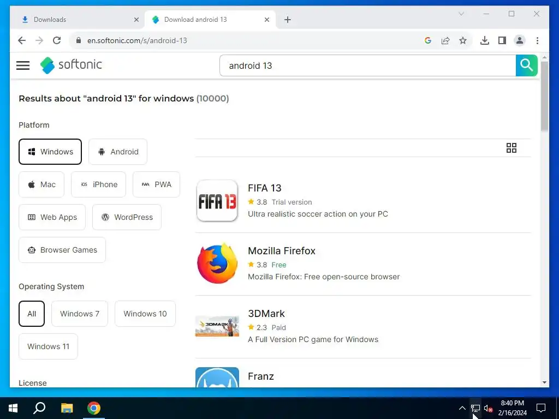Click the android 13 search field

pyautogui.click(x=367, y=65)
